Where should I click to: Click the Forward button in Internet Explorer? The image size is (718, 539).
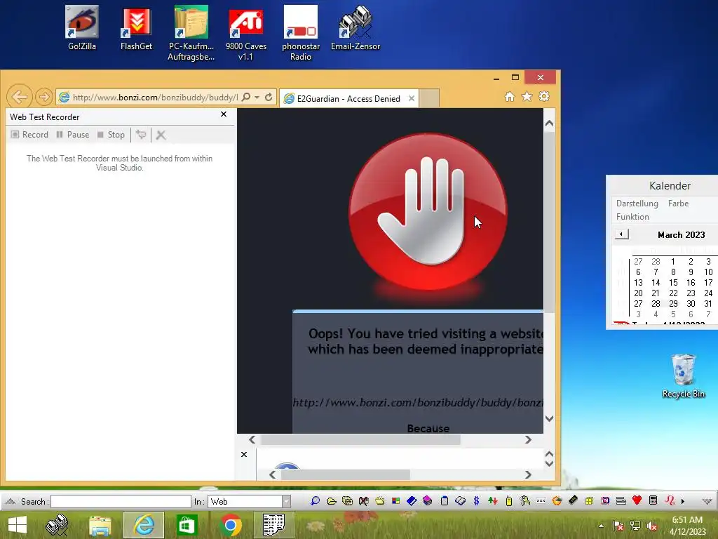tap(44, 97)
